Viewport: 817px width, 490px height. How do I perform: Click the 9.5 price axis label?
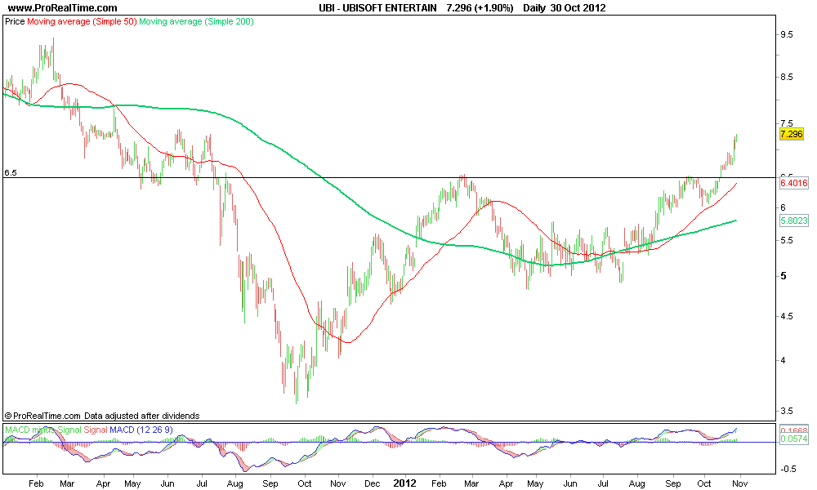click(x=786, y=34)
